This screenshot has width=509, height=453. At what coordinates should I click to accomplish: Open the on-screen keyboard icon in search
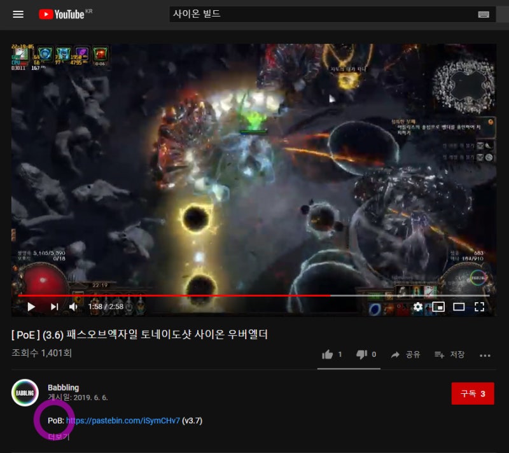pyautogui.click(x=483, y=15)
